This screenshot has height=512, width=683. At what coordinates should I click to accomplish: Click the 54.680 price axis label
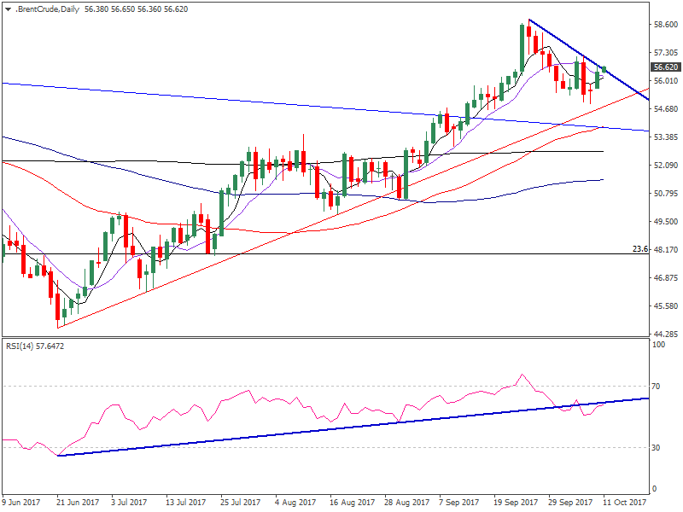tap(666, 109)
